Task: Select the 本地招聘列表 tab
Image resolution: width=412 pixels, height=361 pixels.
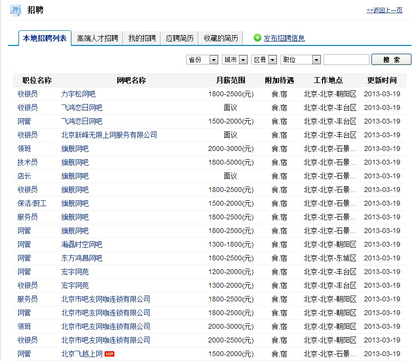Action: 44,38
